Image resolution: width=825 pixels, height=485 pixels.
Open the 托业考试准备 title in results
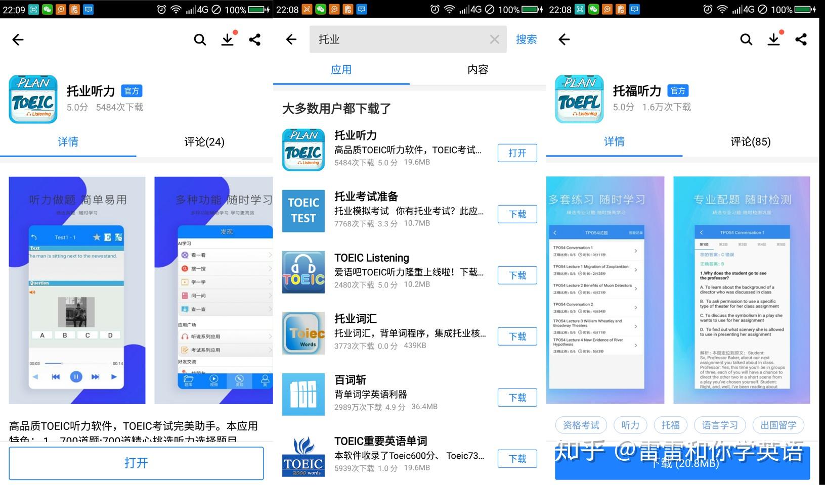(x=366, y=197)
